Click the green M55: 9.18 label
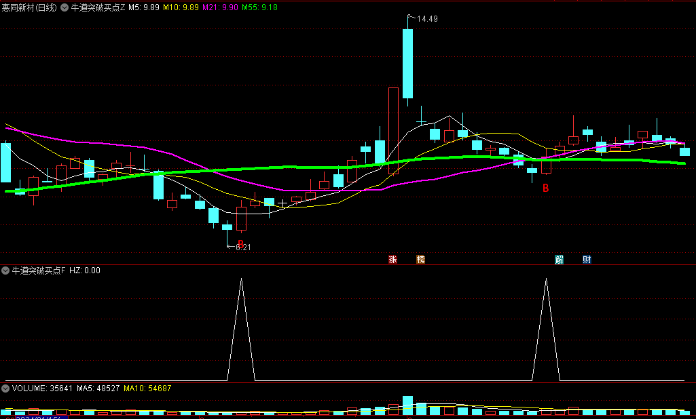The image size is (696, 419). pos(259,7)
